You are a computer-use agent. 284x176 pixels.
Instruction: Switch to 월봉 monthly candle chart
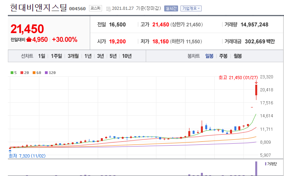click(x=238, y=56)
